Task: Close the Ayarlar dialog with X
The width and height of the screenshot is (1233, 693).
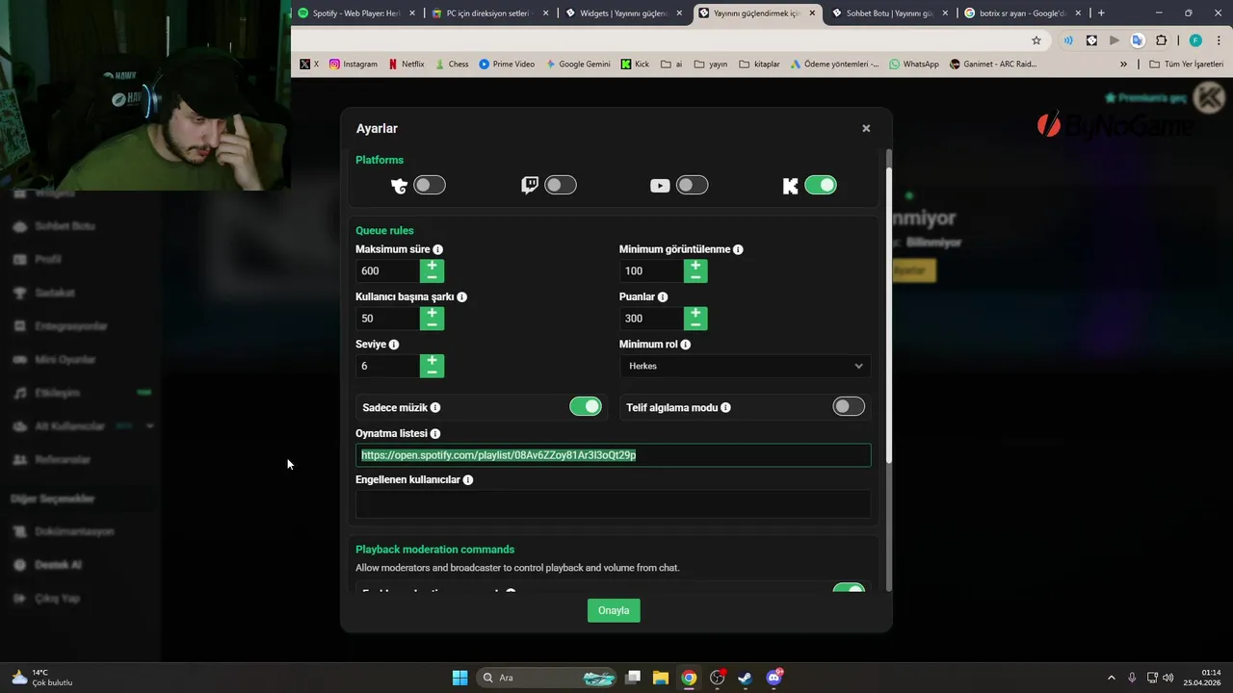Action: (866, 128)
